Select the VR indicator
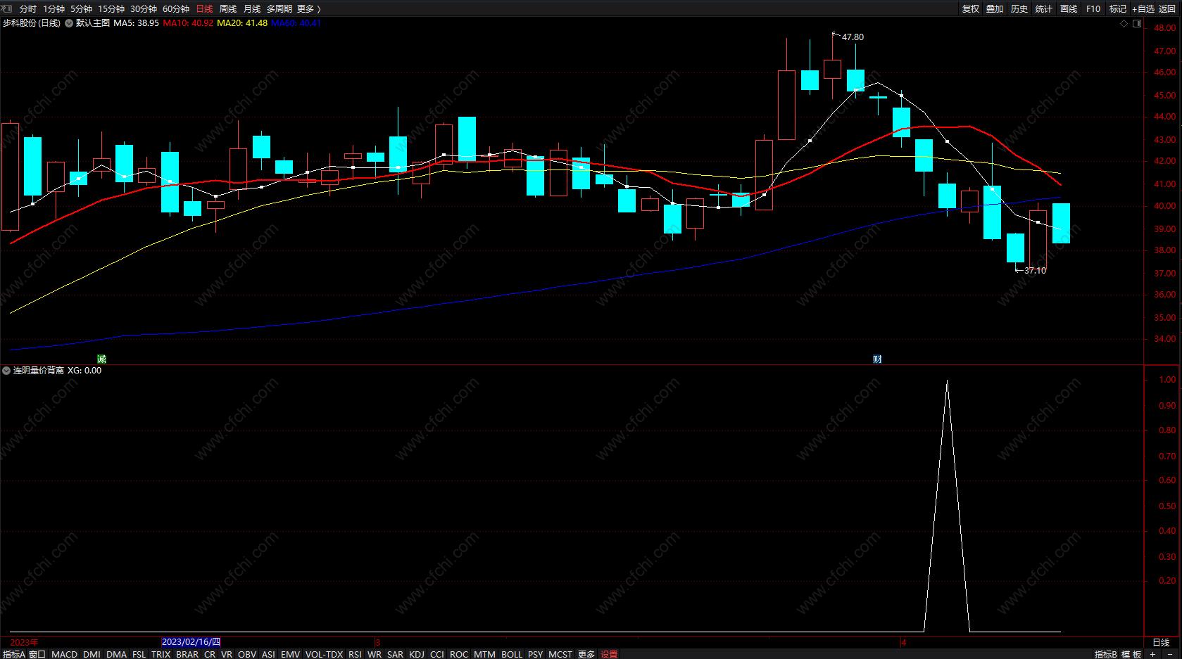This screenshot has width=1182, height=659. click(227, 654)
